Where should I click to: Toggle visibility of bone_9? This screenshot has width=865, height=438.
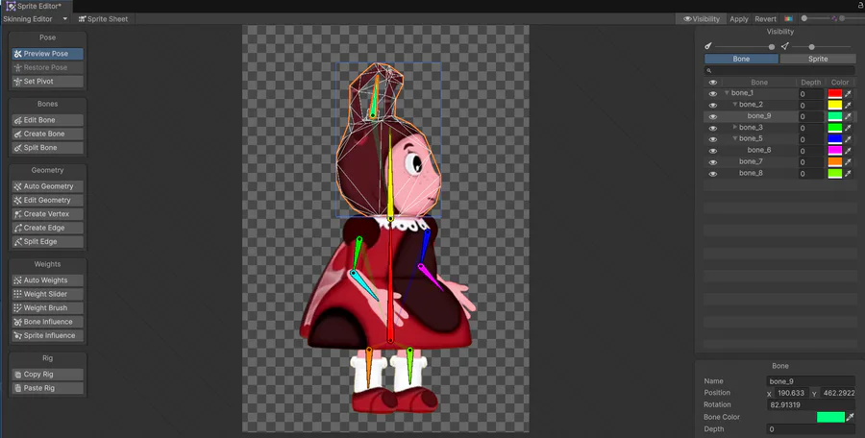tap(713, 116)
